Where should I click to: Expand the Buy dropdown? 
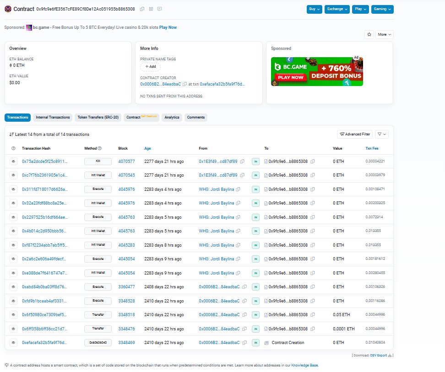314,9
